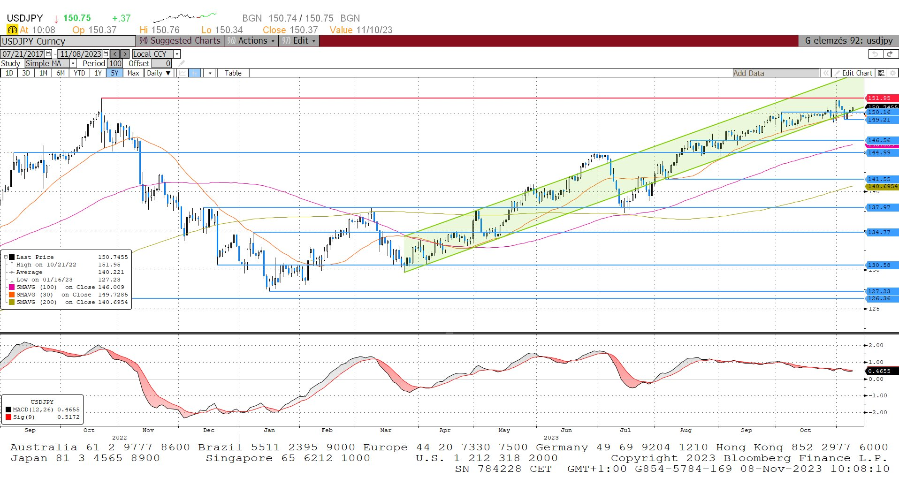Click the SMAVG (30) orange color swatch
Image resolution: width=899 pixels, height=493 pixels.
pos(12,295)
